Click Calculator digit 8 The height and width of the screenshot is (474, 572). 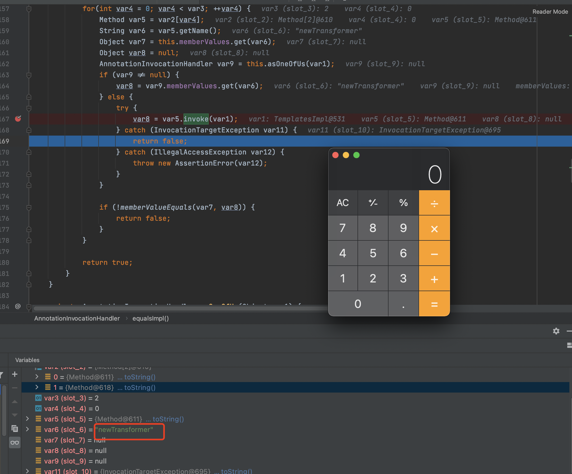tap(373, 228)
